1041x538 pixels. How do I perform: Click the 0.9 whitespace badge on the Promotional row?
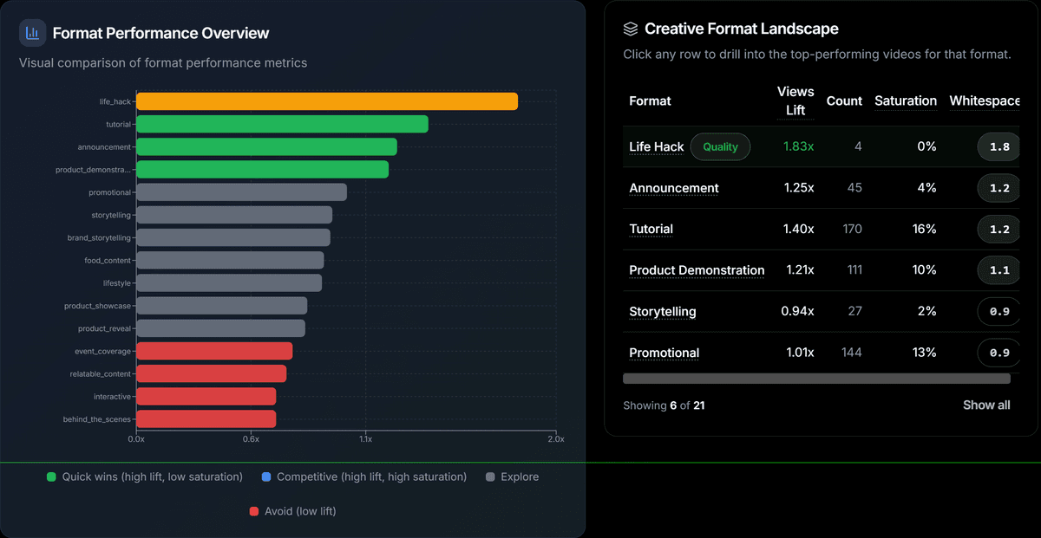[x=998, y=353]
